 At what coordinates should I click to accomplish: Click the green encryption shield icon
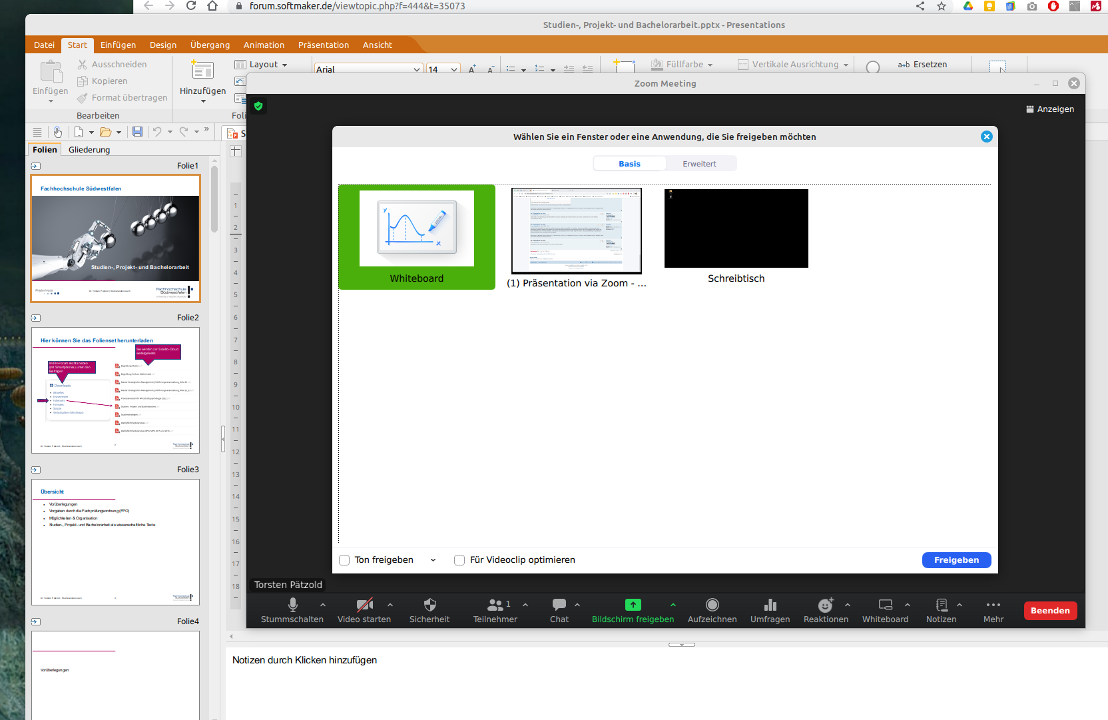[258, 106]
